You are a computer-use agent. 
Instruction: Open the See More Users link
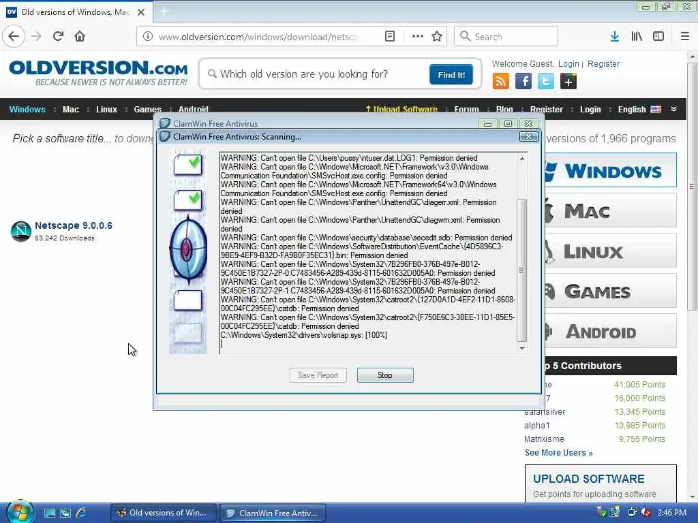558,453
